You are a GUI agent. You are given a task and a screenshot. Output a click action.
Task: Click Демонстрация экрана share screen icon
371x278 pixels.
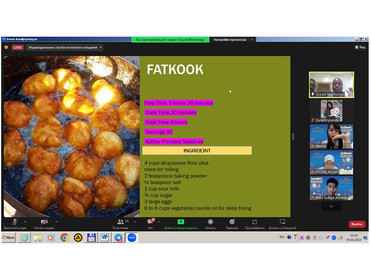181,222
